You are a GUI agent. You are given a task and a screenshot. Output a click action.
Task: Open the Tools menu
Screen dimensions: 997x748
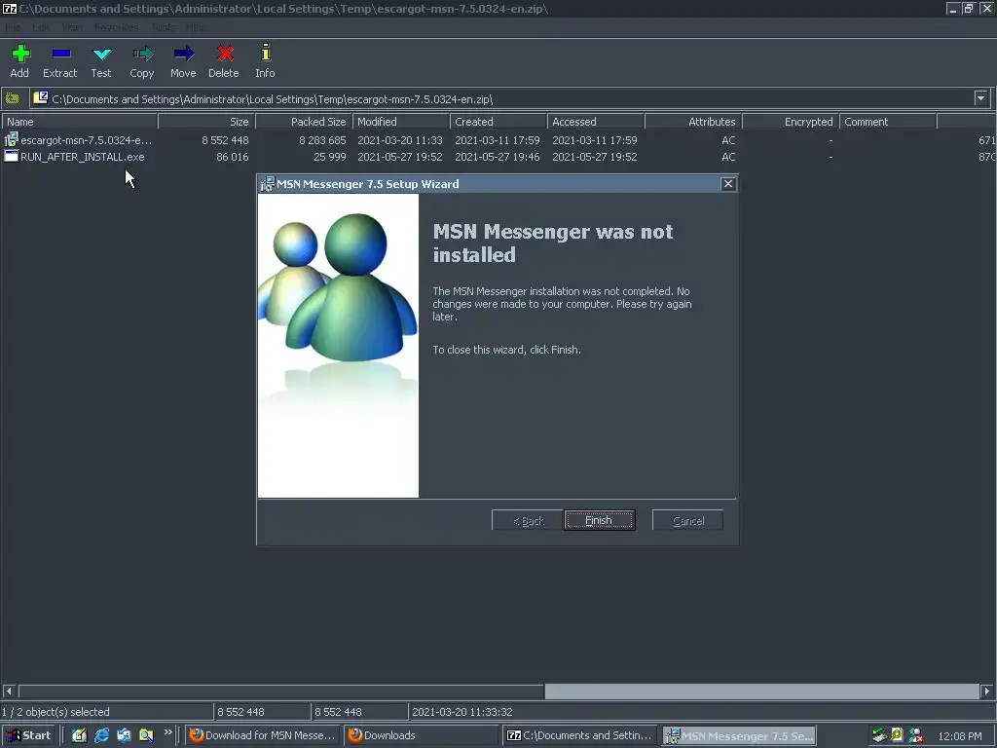pyautogui.click(x=163, y=27)
